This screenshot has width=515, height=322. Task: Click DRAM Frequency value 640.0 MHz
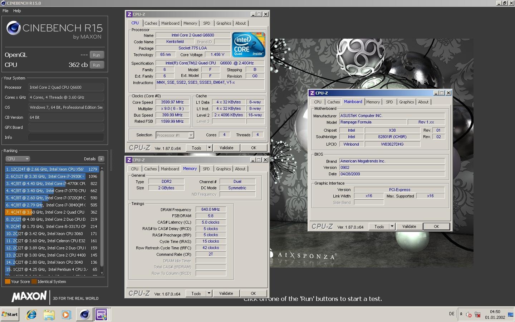click(x=211, y=210)
